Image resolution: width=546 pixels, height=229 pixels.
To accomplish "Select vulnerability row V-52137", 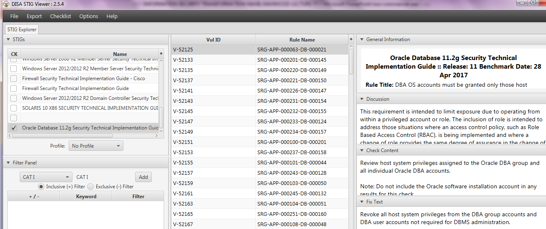I will click(260, 81).
